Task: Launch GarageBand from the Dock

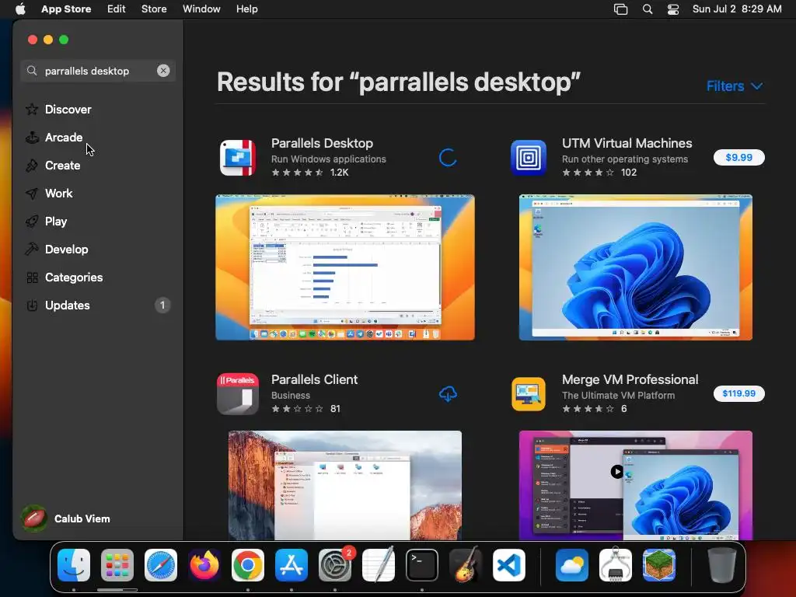Action: click(x=466, y=565)
